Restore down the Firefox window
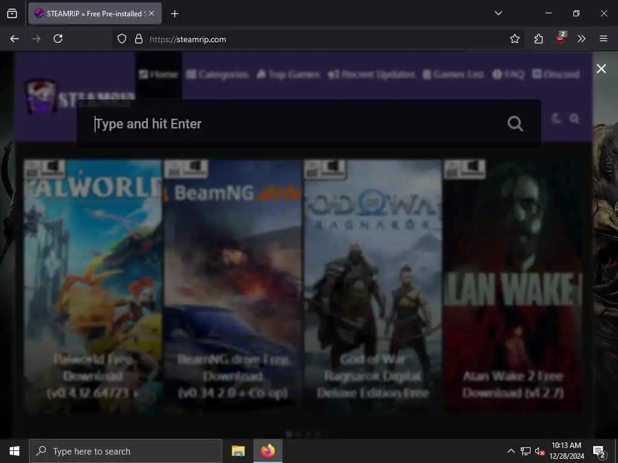618x463 pixels. (x=576, y=13)
